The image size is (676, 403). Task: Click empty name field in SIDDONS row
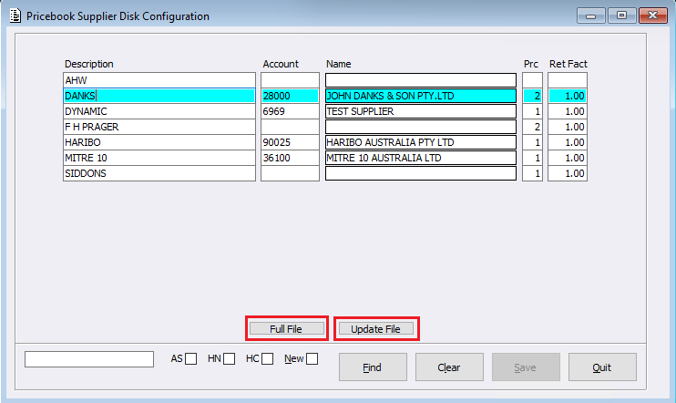click(421, 173)
